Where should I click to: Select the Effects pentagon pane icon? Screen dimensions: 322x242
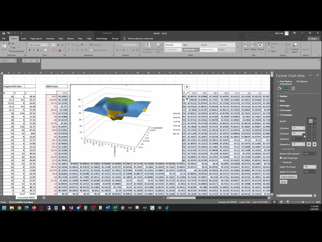click(x=286, y=89)
